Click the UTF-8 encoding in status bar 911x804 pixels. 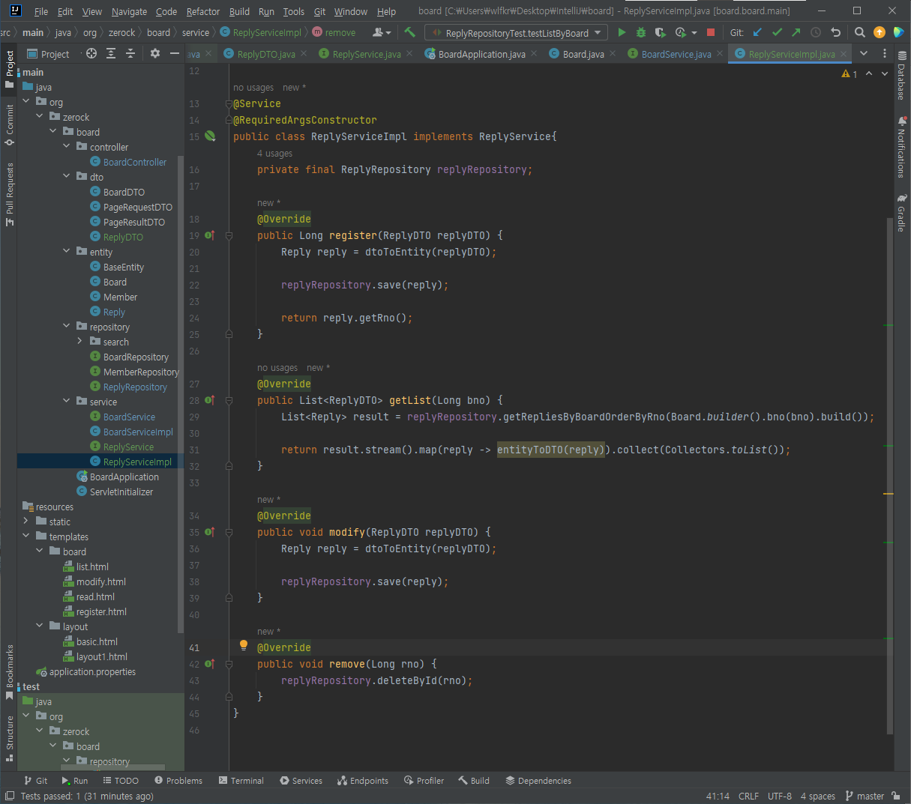[x=780, y=797]
